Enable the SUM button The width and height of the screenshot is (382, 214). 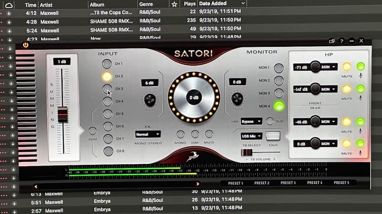(x=92, y=131)
